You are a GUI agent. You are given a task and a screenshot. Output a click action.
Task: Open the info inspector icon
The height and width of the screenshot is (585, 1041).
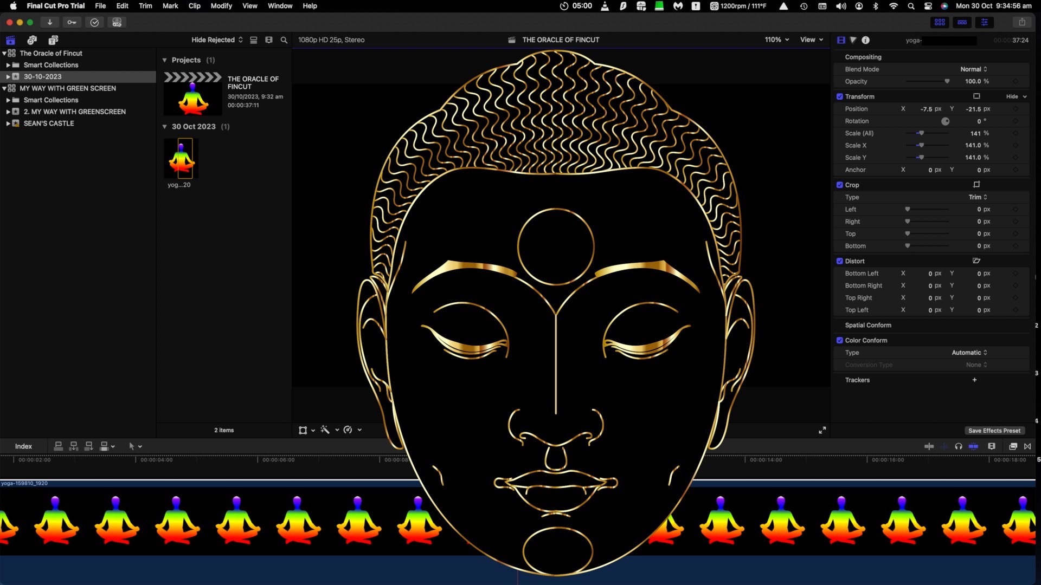tap(865, 40)
